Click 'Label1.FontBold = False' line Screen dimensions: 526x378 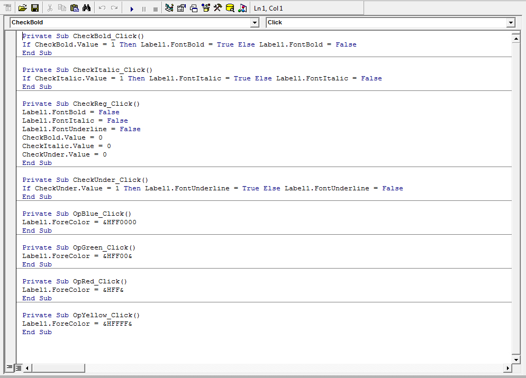(x=71, y=112)
